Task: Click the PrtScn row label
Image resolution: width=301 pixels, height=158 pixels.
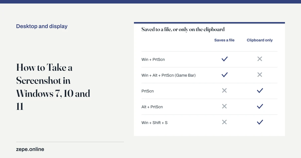Action: click(x=147, y=91)
